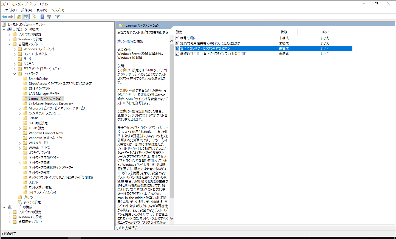Click the Lanman ワークステーション header folder icon
Image resolution: width=396 pixels, height=239 pixels.
click(121, 25)
